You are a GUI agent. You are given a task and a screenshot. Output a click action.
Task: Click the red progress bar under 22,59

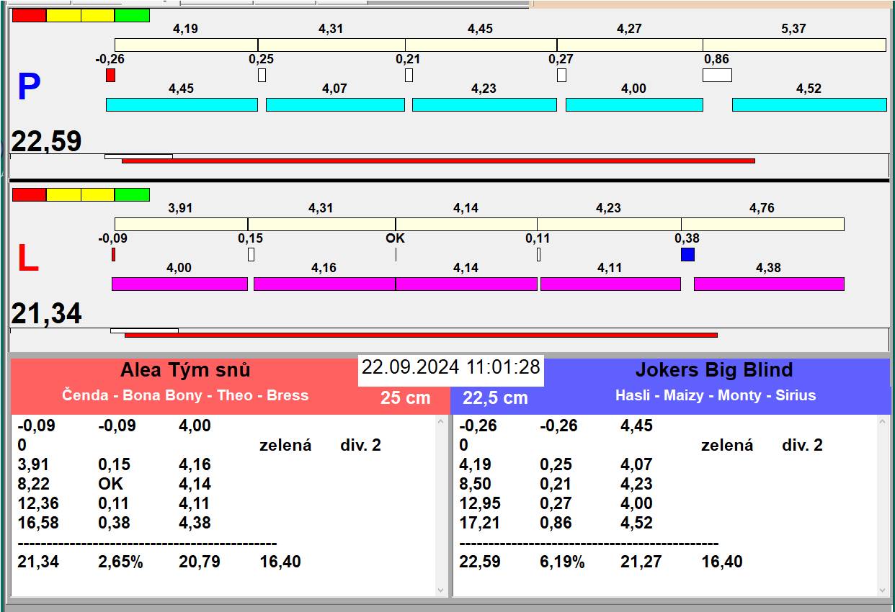438,161
